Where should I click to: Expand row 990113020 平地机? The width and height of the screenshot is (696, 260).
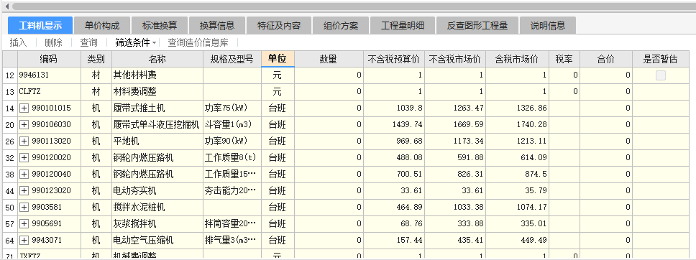click(x=24, y=141)
